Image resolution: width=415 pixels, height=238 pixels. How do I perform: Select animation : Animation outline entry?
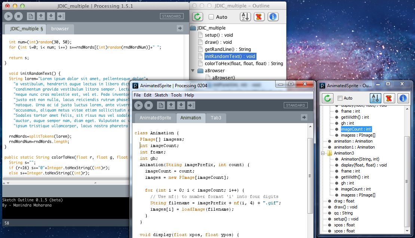353,141
